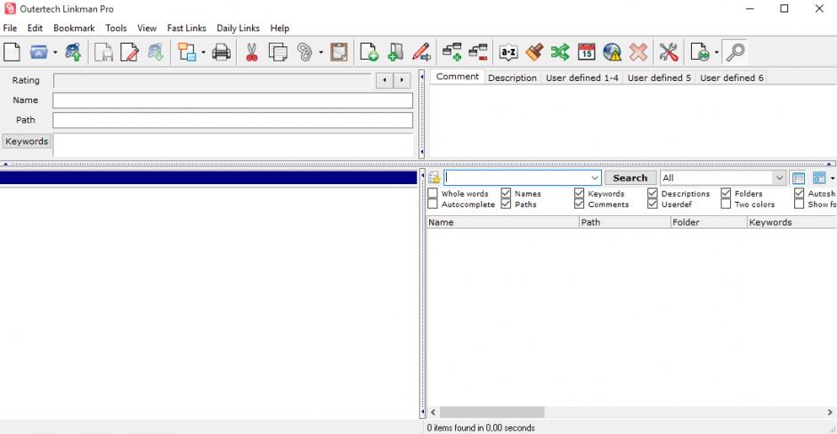Switch to the Description tab
This screenshot has width=837, height=434.
[x=513, y=78]
